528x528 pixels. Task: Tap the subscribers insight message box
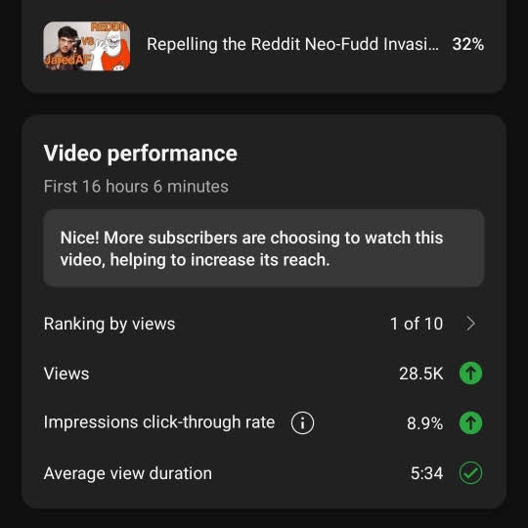pyautogui.click(x=264, y=248)
